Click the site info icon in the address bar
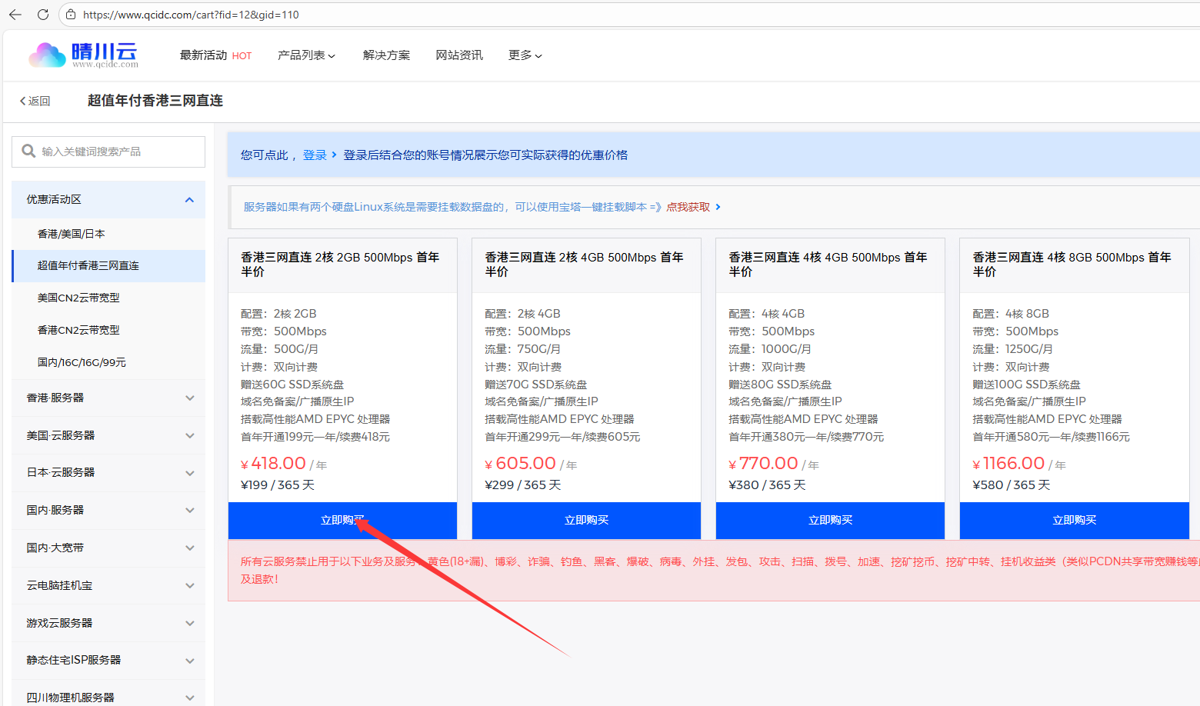The image size is (1200, 706). tap(71, 14)
